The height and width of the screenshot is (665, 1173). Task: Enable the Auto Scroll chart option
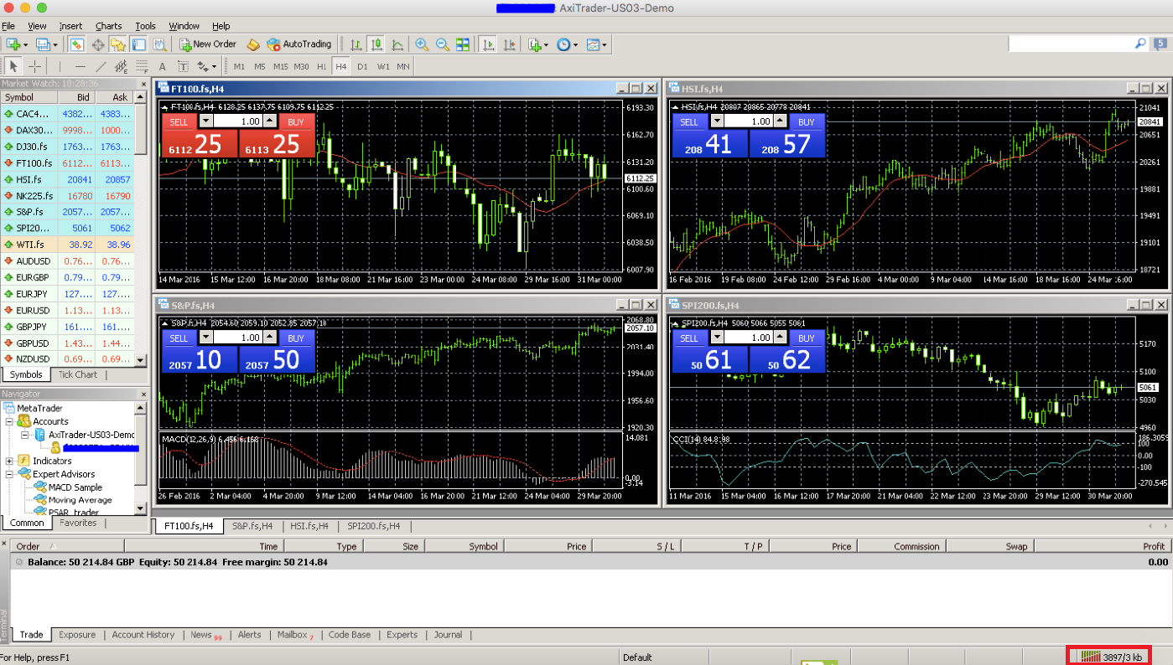coord(488,44)
